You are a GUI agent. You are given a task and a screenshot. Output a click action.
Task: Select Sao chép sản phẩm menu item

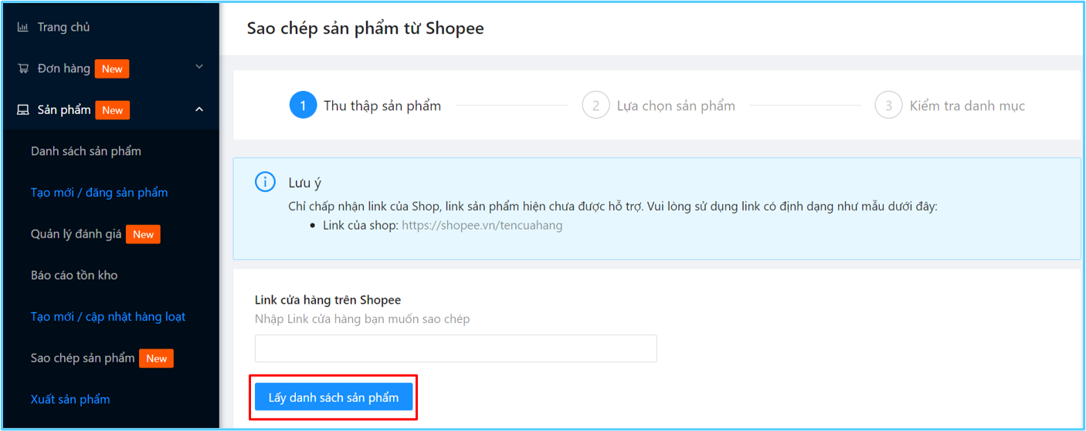(x=83, y=358)
